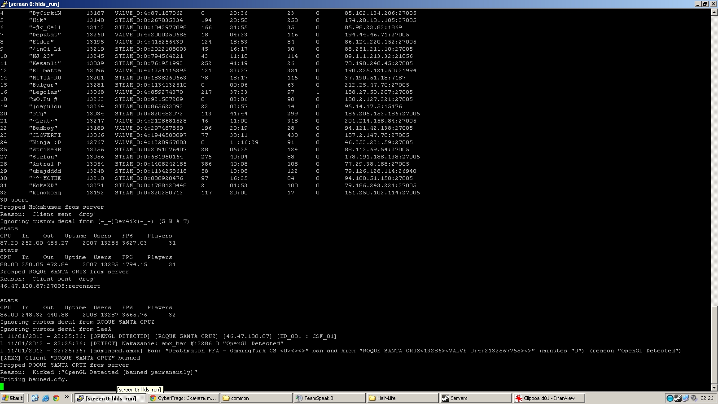Click player name "Legolas" row
718x404 pixels.
45,92
